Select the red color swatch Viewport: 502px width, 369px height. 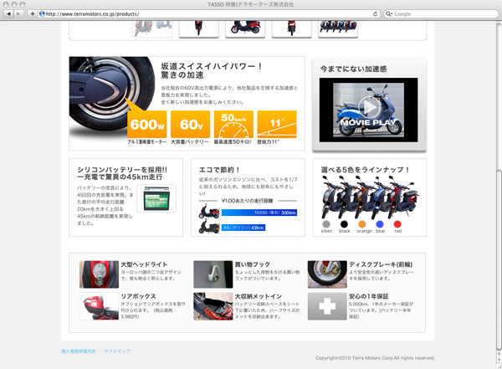pos(397,224)
